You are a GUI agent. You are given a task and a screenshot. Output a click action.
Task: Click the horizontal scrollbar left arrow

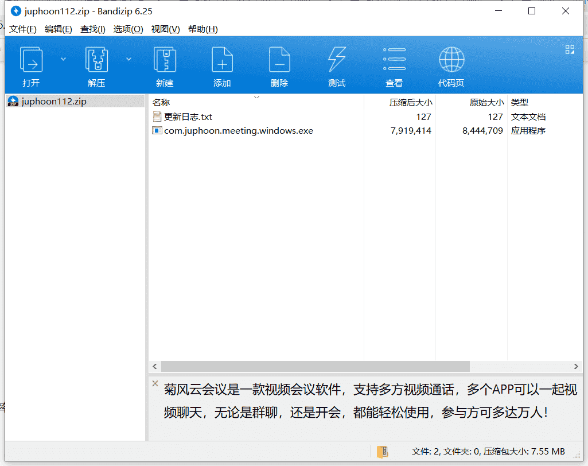(x=155, y=366)
